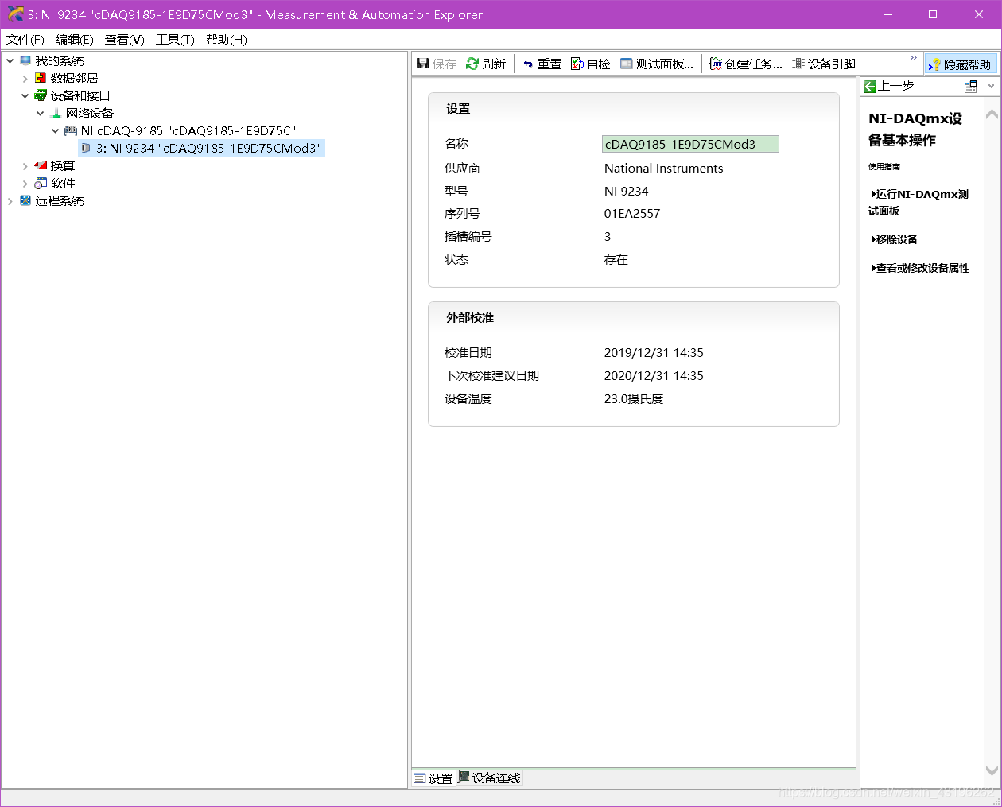Create a new task with 创建任务...

click(x=746, y=64)
